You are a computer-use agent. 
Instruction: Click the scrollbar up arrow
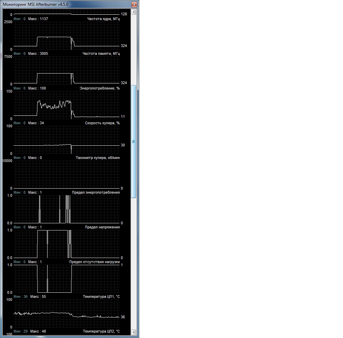[134, 12]
